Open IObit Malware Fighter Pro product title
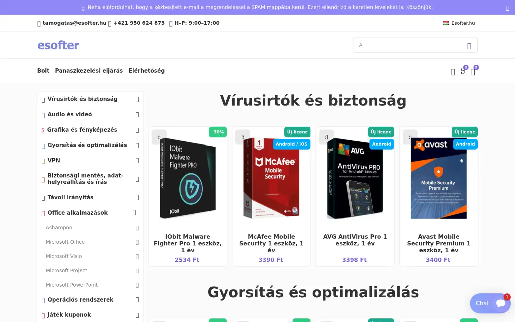Image resolution: width=515 pixels, height=322 pixels. click(188, 243)
